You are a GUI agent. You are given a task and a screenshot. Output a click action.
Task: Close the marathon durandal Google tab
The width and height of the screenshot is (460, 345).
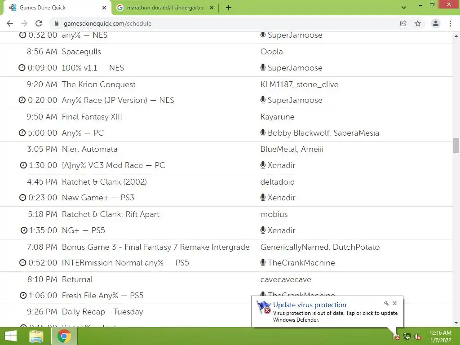(212, 8)
